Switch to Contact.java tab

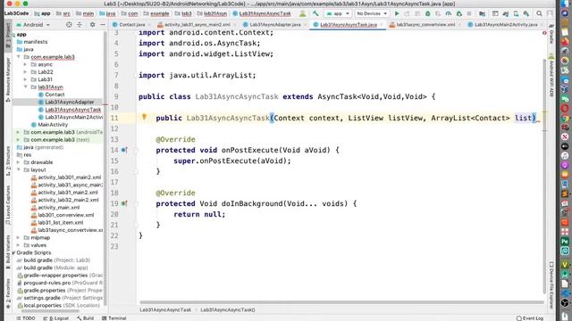point(131,25)
